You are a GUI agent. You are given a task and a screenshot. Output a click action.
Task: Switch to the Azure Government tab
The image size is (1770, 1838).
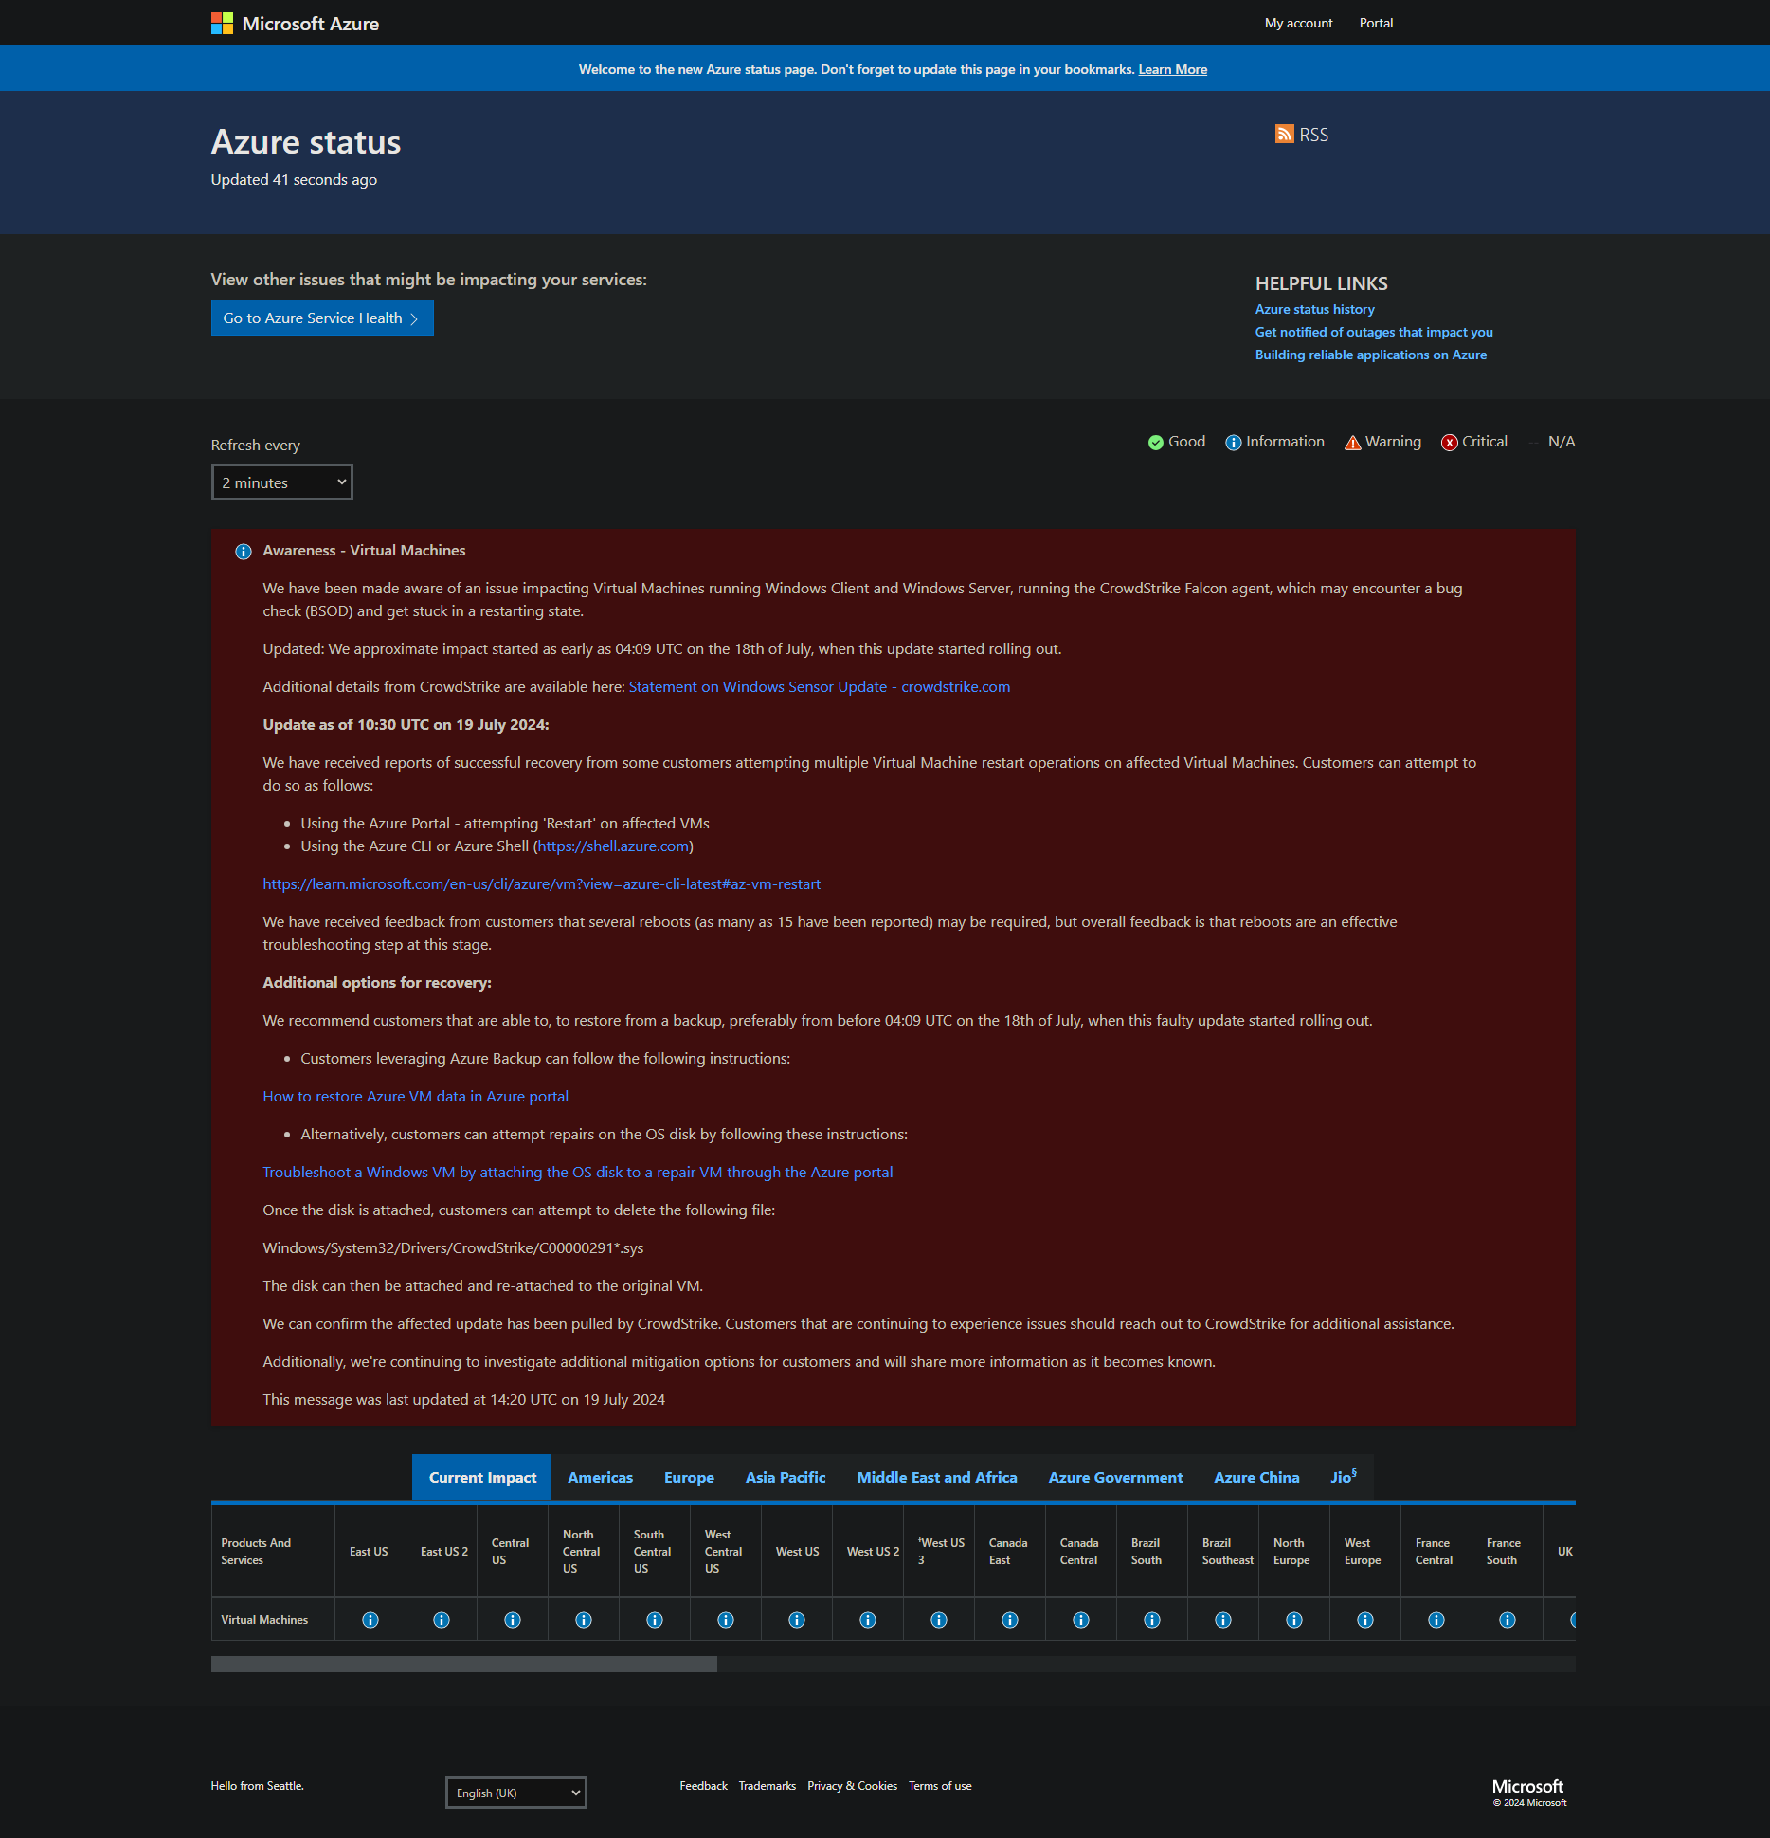[x=1116, y=1477]
